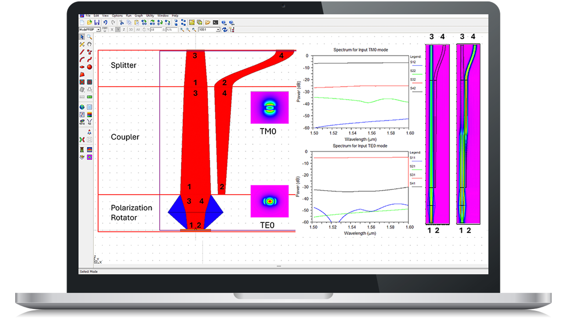Open the Graph menu

[139, 16]
